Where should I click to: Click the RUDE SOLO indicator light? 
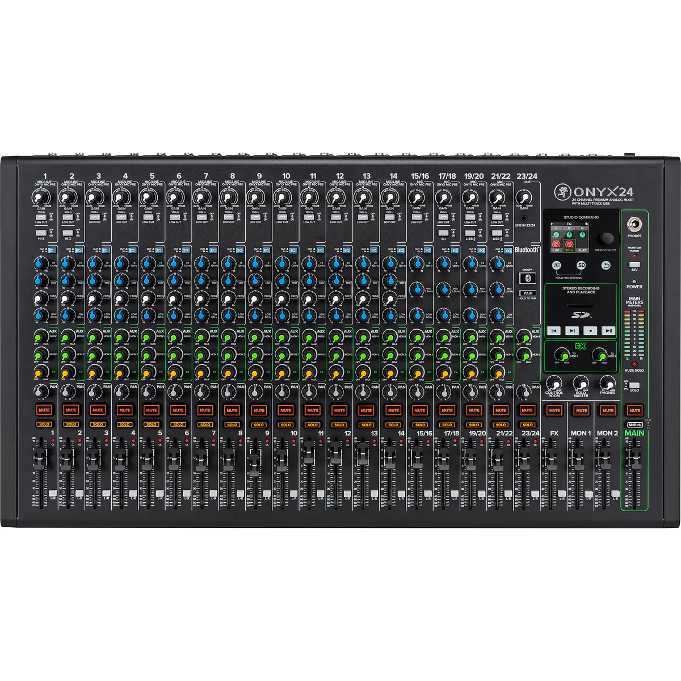634,364
